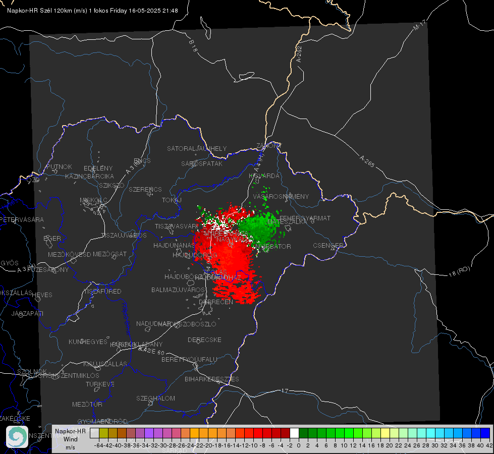
Task: Click the B 18 road label
Action: tap(193, 46)
